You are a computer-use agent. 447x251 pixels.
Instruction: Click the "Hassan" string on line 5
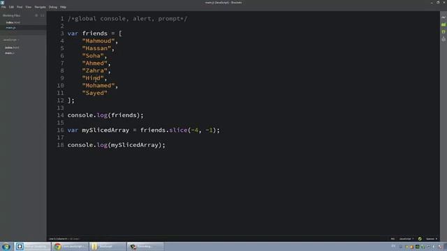coord(96,48)
